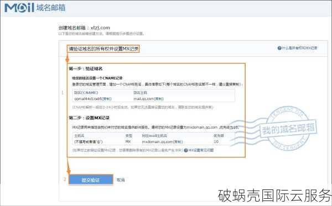
Task: Click the mxdomain.qq.com table cell text
Action: point(157,142)
